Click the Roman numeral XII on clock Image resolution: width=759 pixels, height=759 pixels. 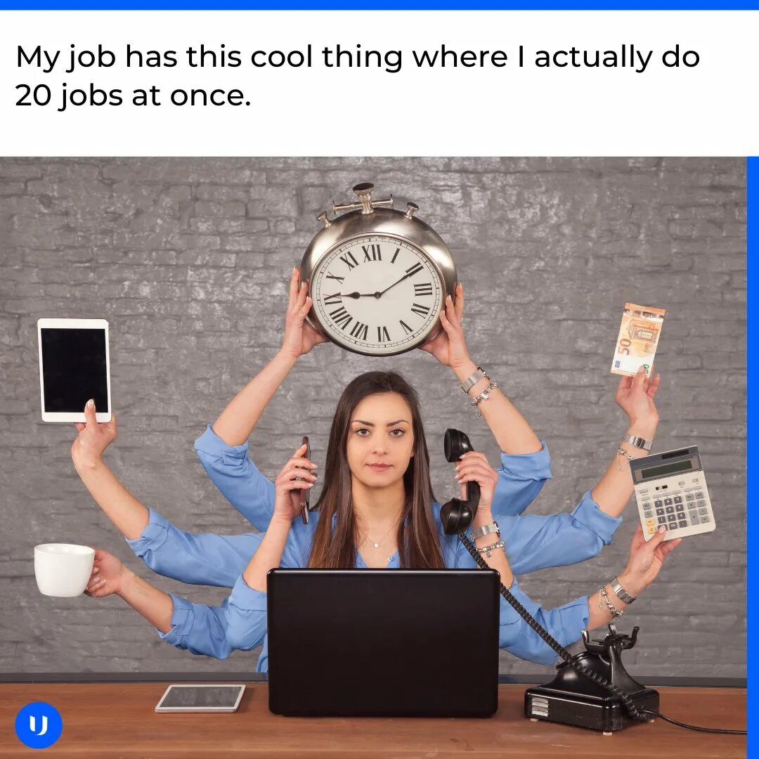(372, 253)
